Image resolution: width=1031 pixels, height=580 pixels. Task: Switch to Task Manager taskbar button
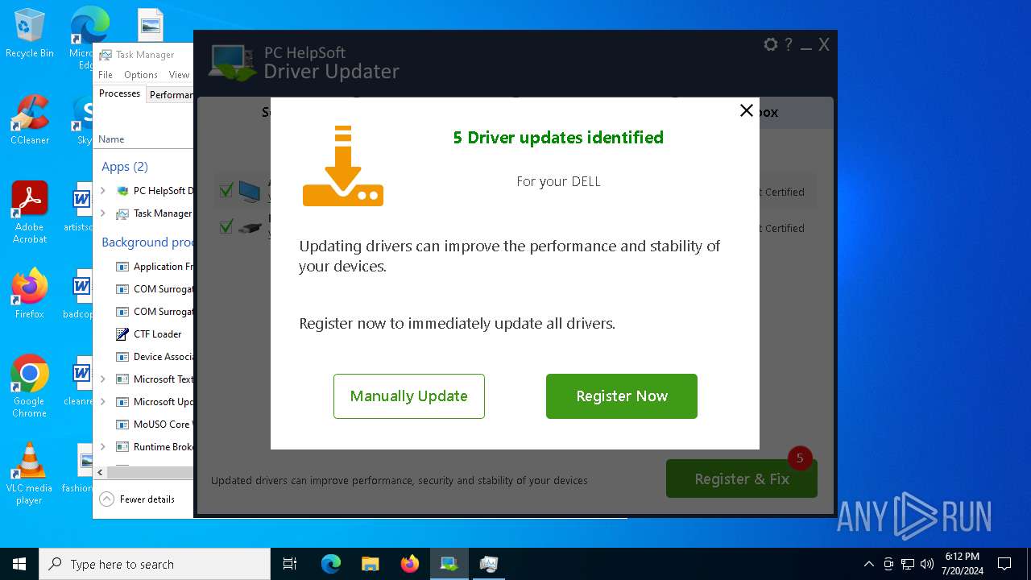click(489, 564)
